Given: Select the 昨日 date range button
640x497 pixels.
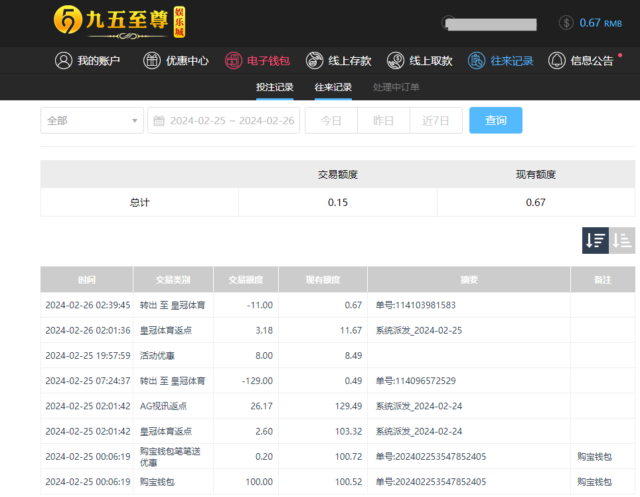Looking at the screenshot, I should click(383, 120).
